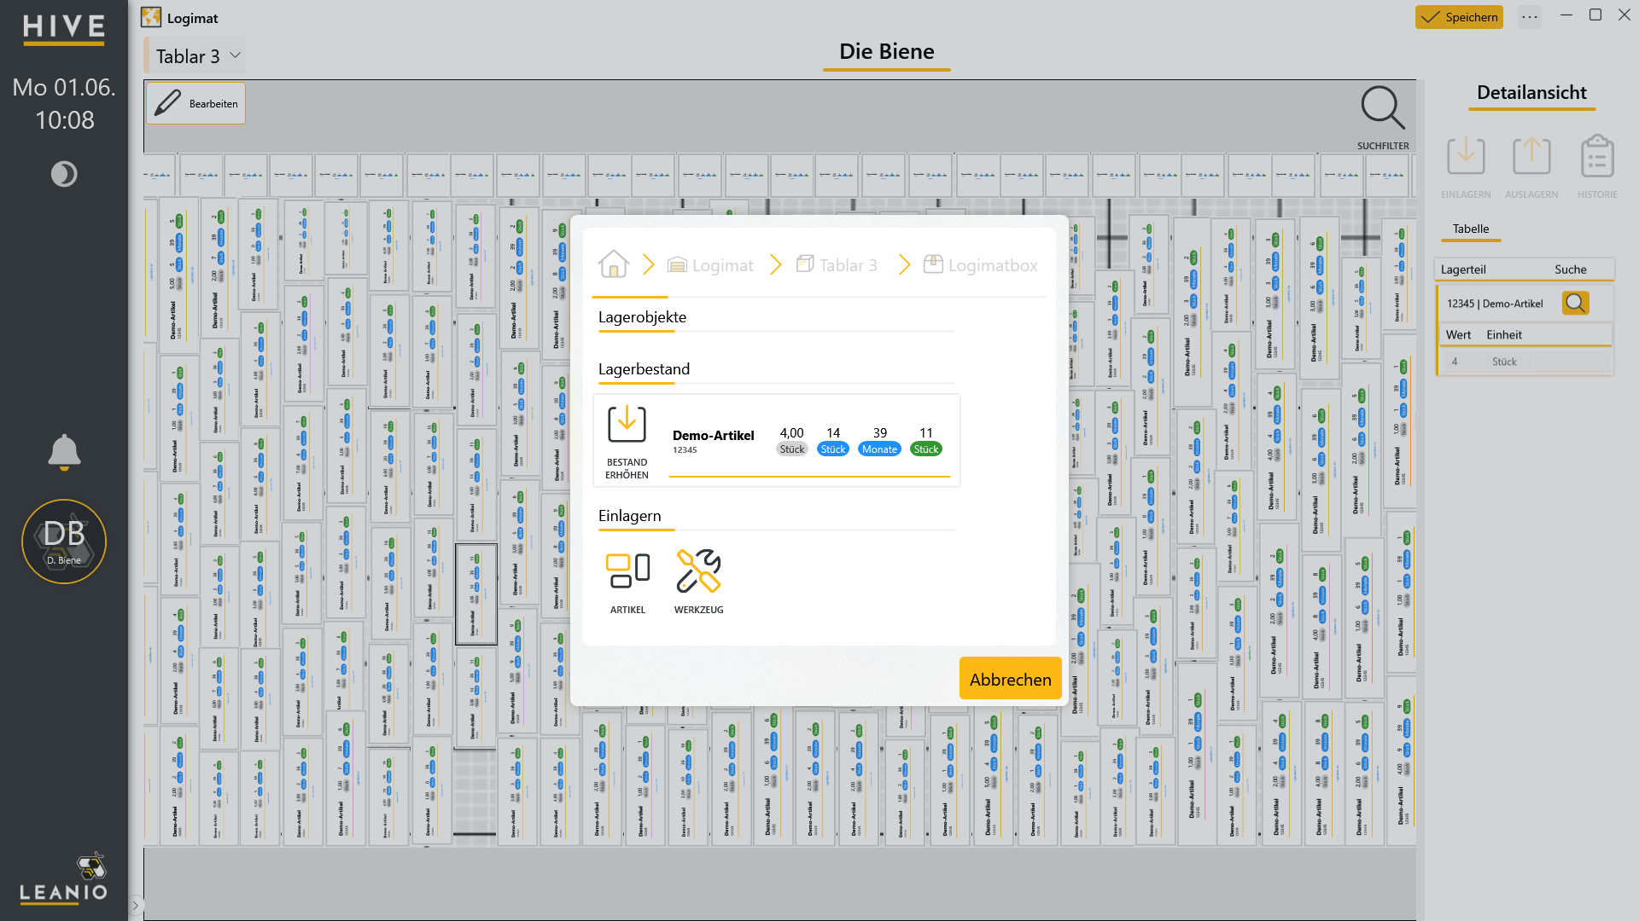Screen dimensions: 1639x921
Task: Go to Tablar 3 breadcrumb
Action: [x=837, y=265]
